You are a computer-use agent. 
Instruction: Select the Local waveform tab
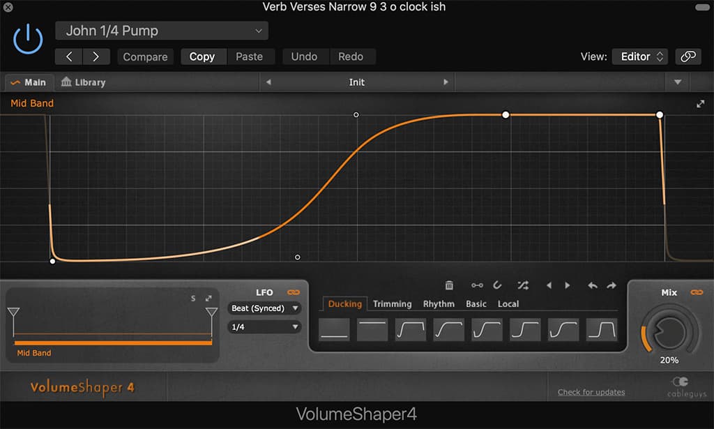tap(508, 303)
